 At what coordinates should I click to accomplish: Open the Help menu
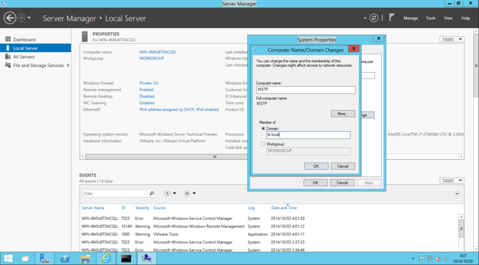pos(466,18)
